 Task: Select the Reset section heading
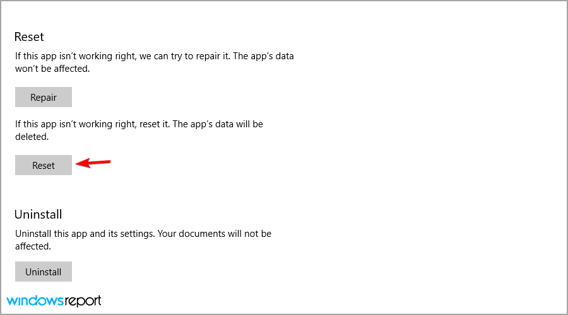(x=29, y=37)
